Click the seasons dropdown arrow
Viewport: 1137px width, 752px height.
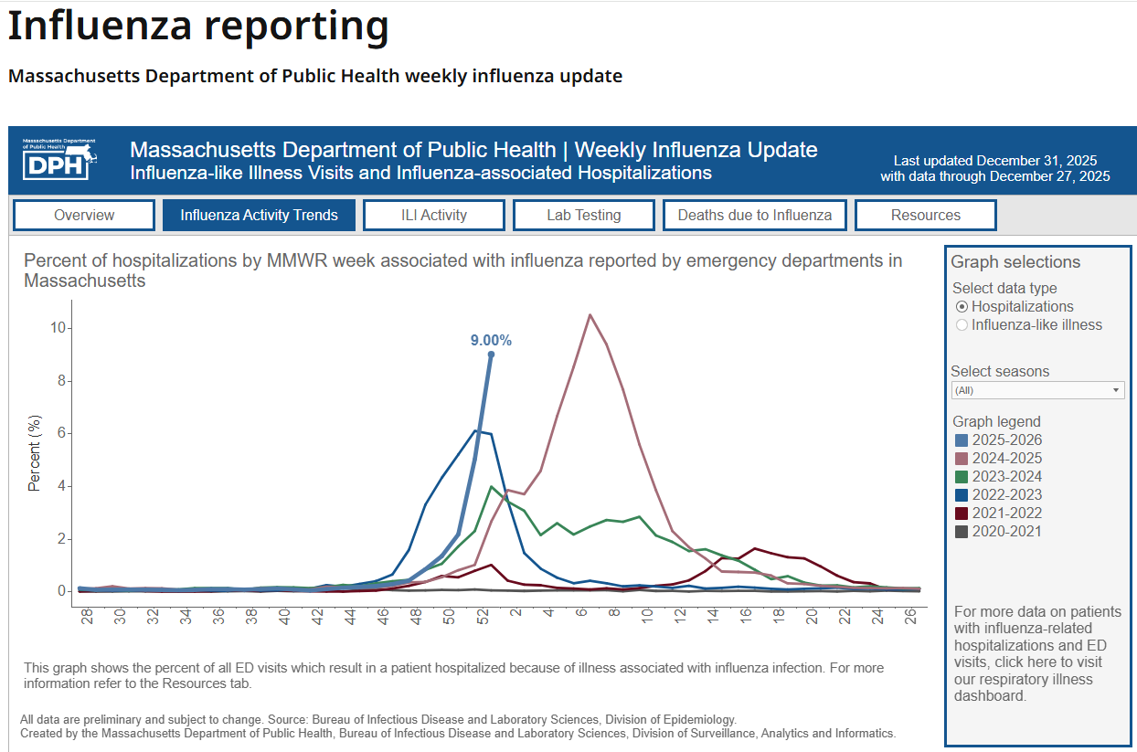click(1116, 389)
